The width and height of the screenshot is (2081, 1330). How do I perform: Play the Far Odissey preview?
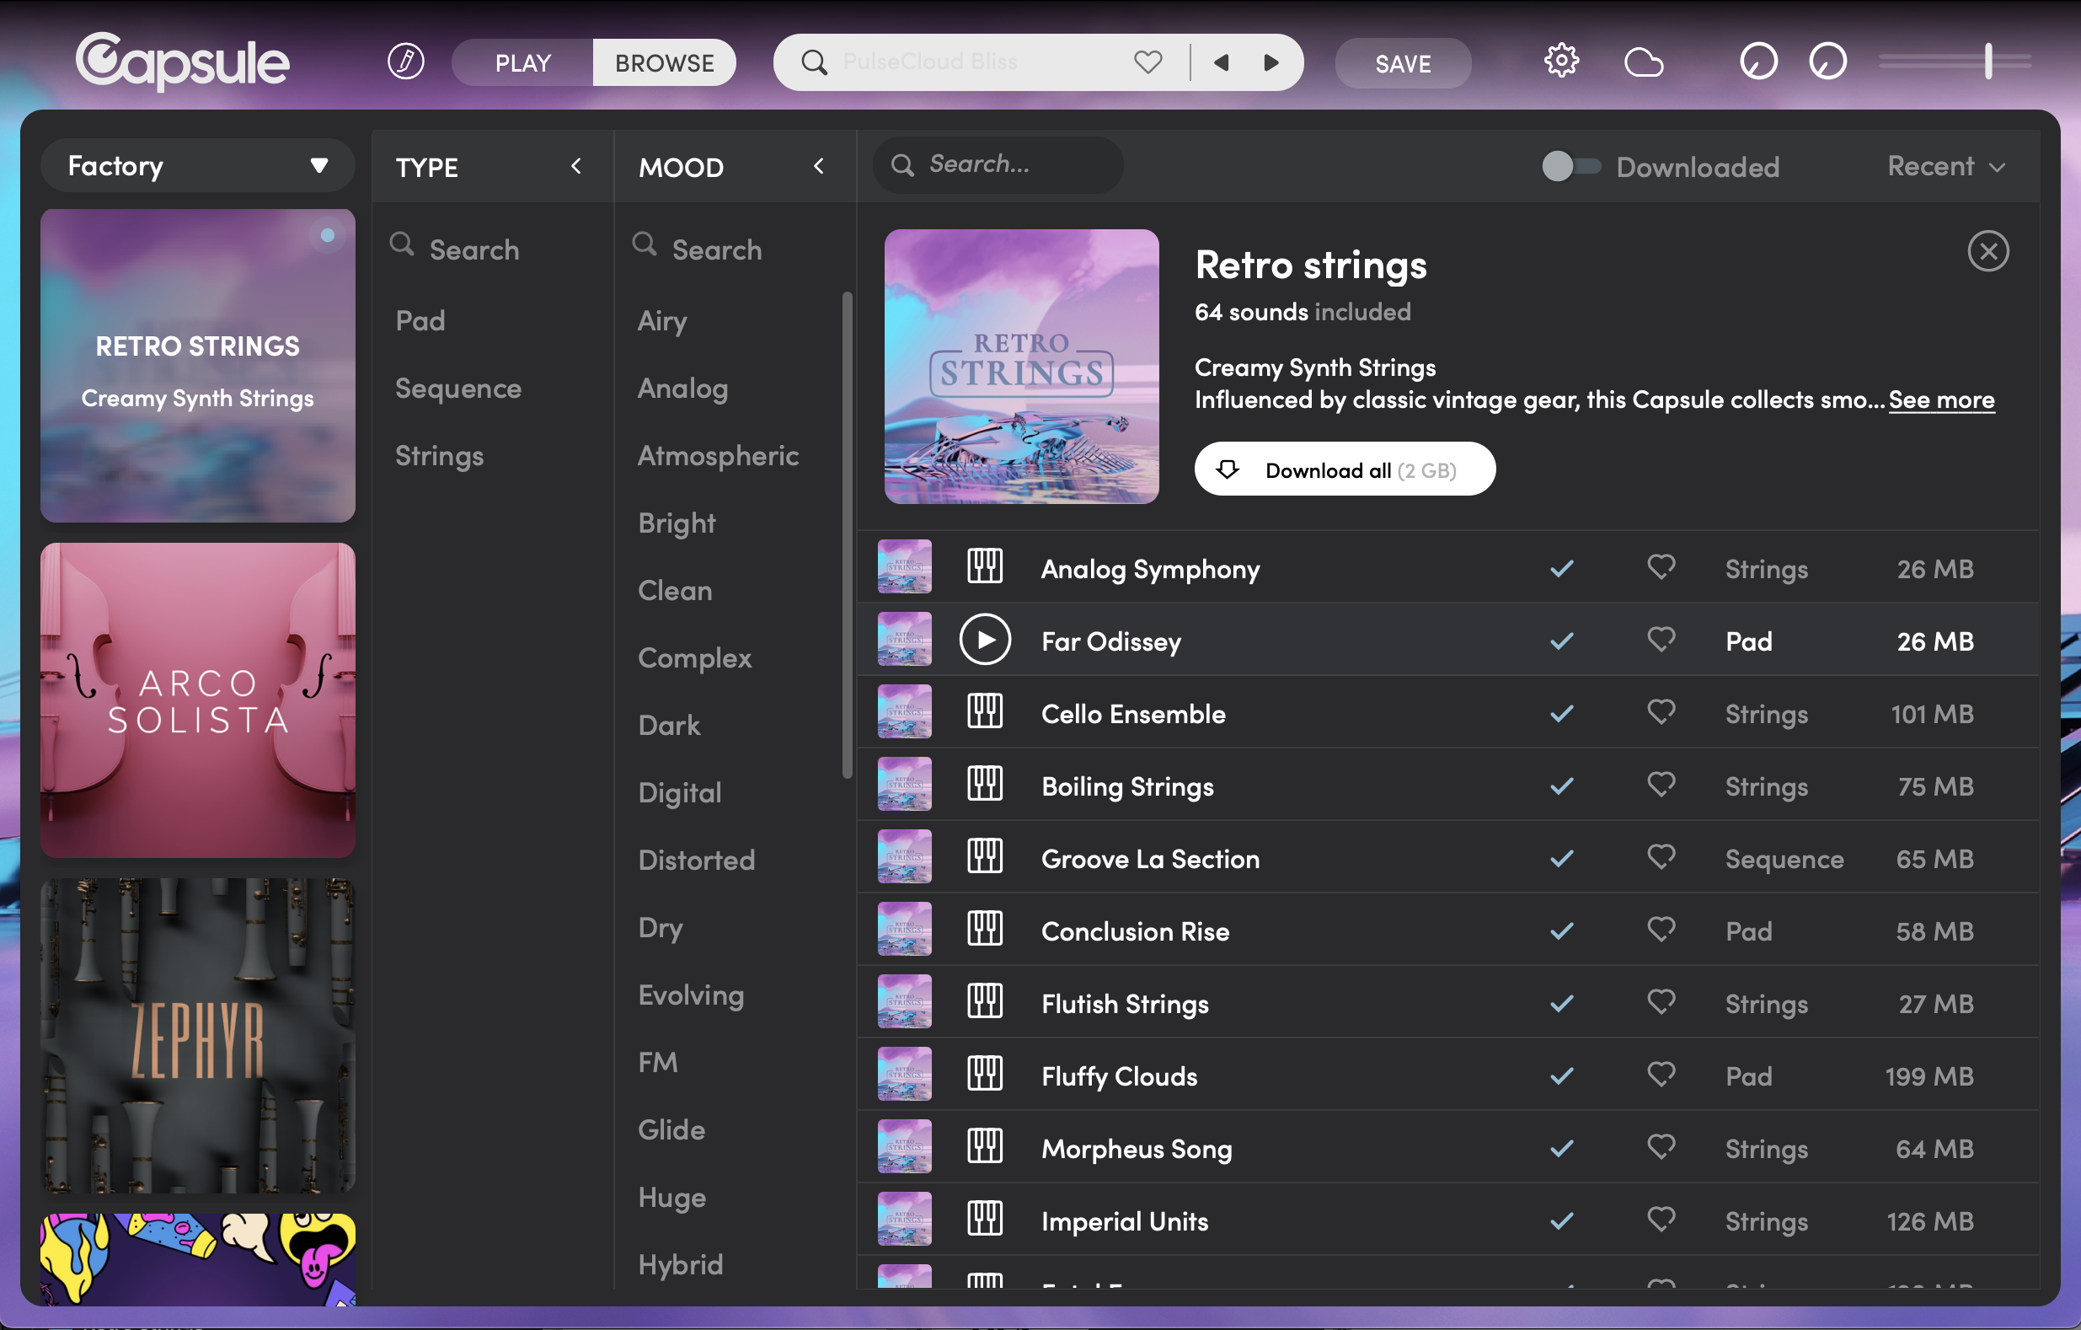(984, 641)
